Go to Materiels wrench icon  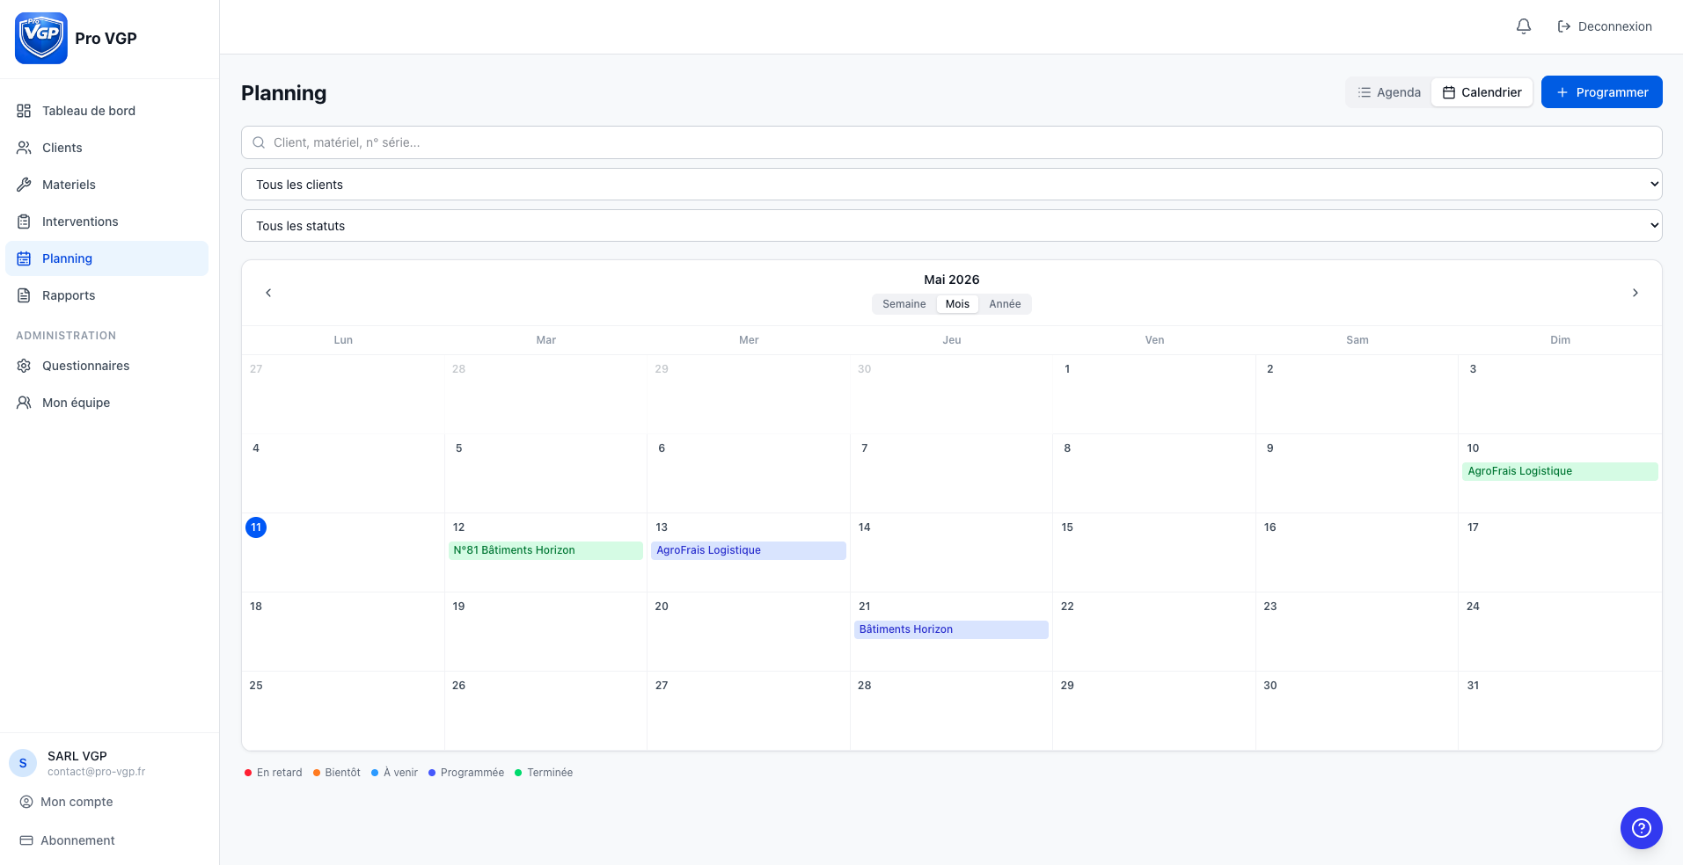(x=24, y=185)
